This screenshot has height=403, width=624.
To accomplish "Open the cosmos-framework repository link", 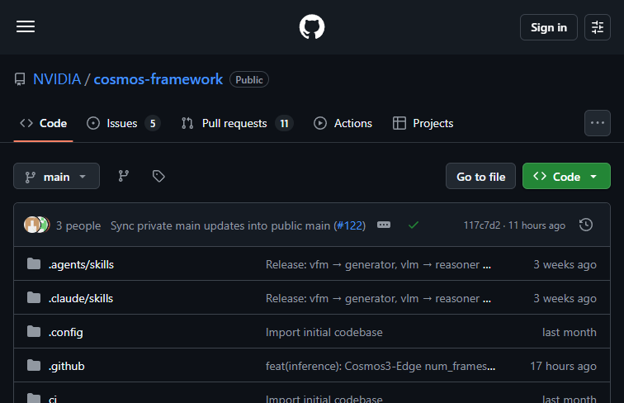I will 158,79.
